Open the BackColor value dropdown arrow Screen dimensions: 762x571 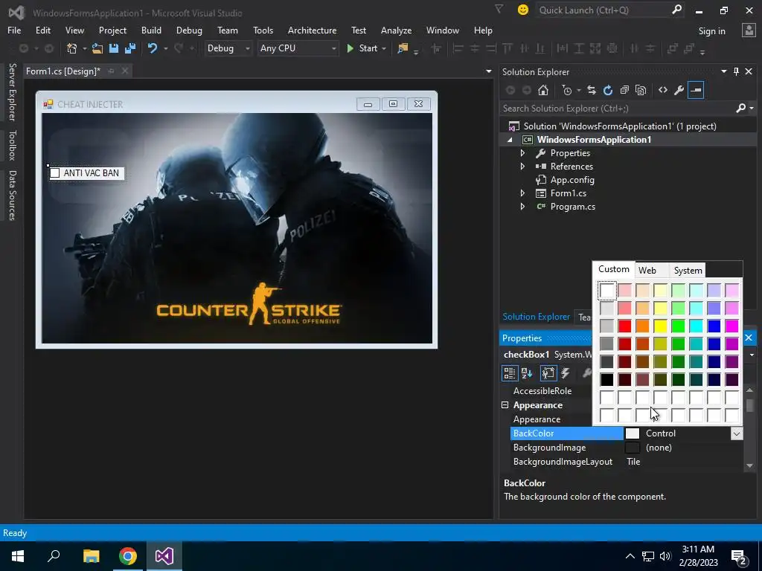pos(737,433)
